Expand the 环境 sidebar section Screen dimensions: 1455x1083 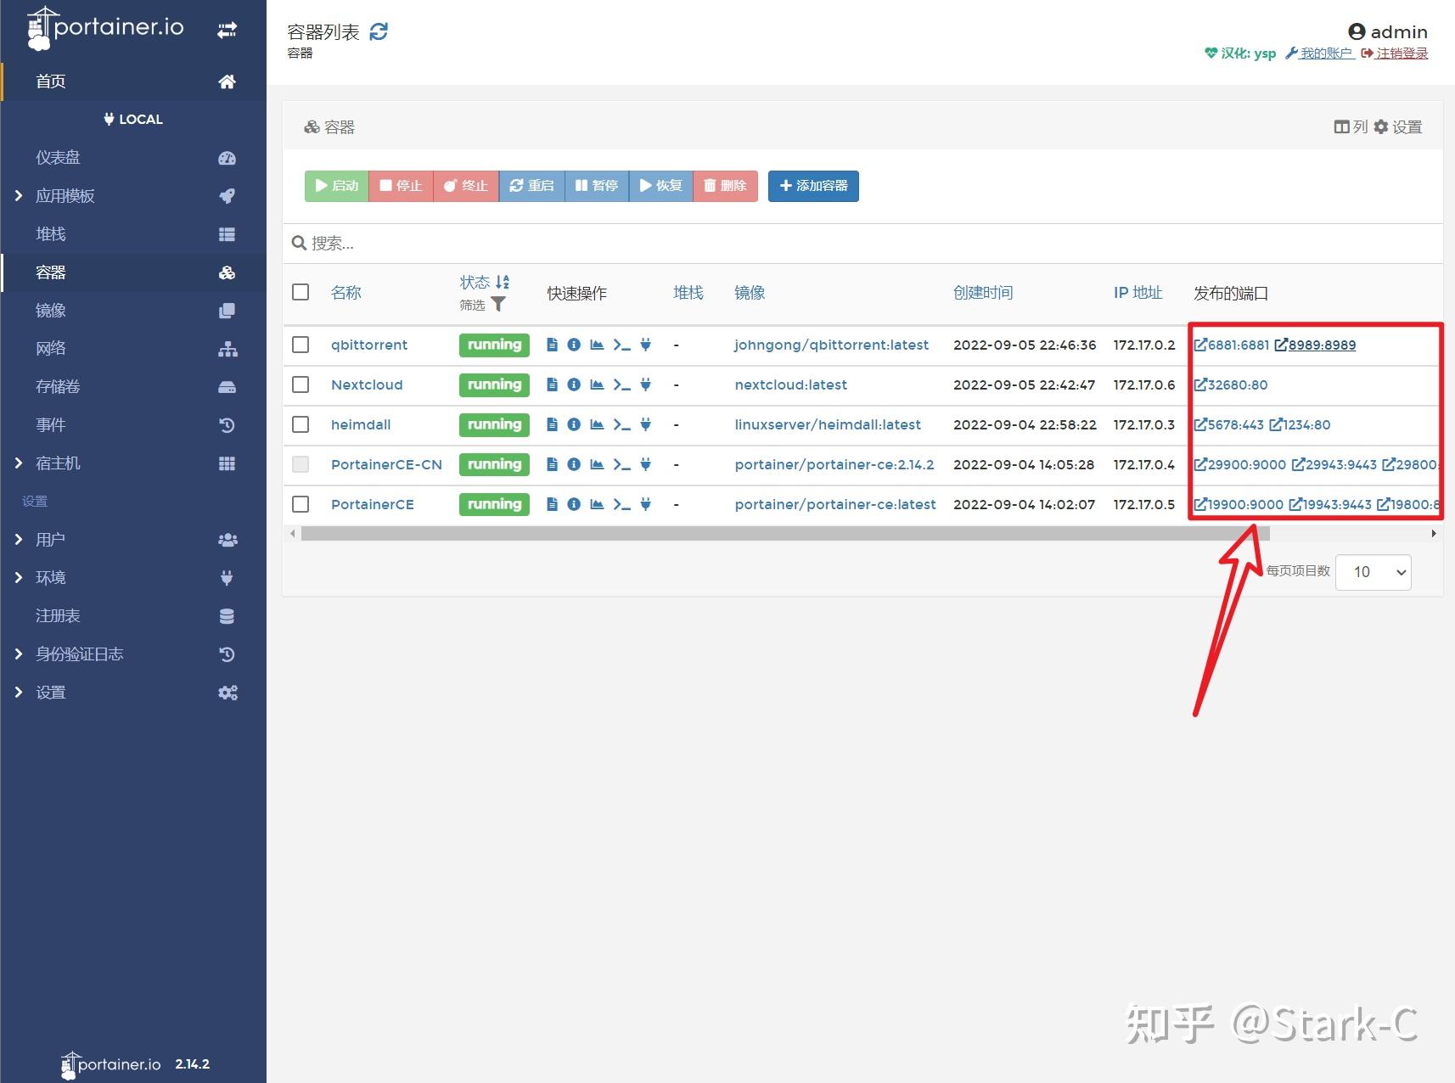coord(50,577)
